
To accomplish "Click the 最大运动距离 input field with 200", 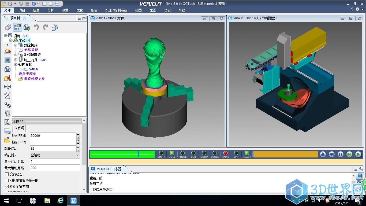I will (x=55, y=168).
